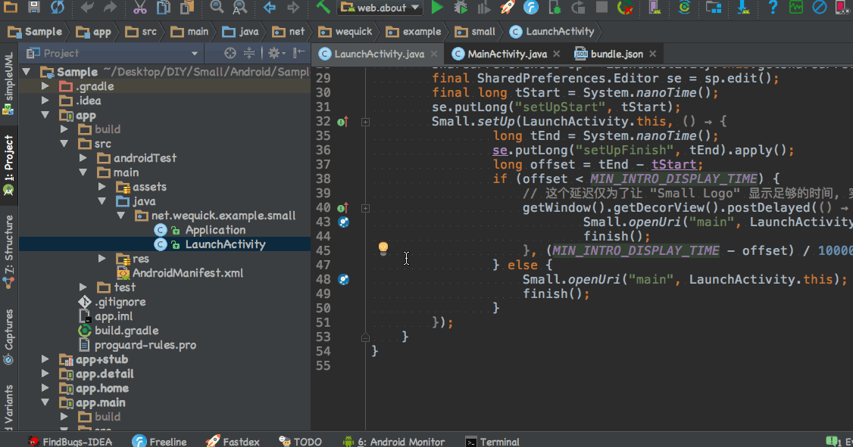The width and height of the screenshot is (853, 447).
Task: Click the Gradle sync with red X icon
Action: point(625,7)
